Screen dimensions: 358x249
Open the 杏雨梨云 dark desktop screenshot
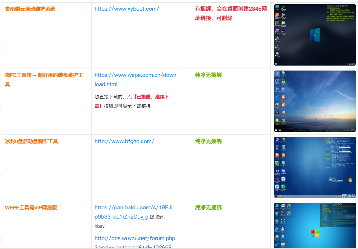point(315,35)
